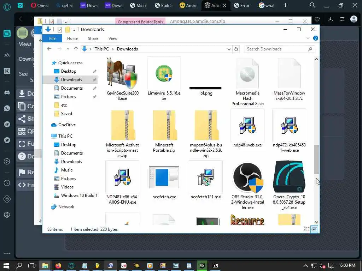Viewport: 362px width, 271px height.
Task: Select the lol.png thumbnail
Action: pos(205,88)
